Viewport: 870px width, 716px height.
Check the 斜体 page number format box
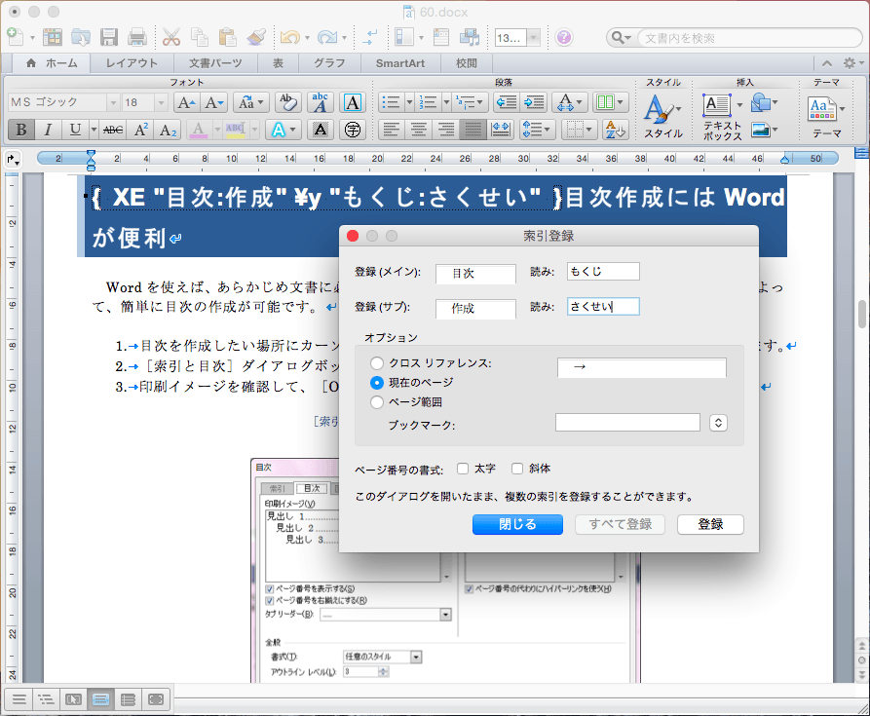[x=517, y=469]
